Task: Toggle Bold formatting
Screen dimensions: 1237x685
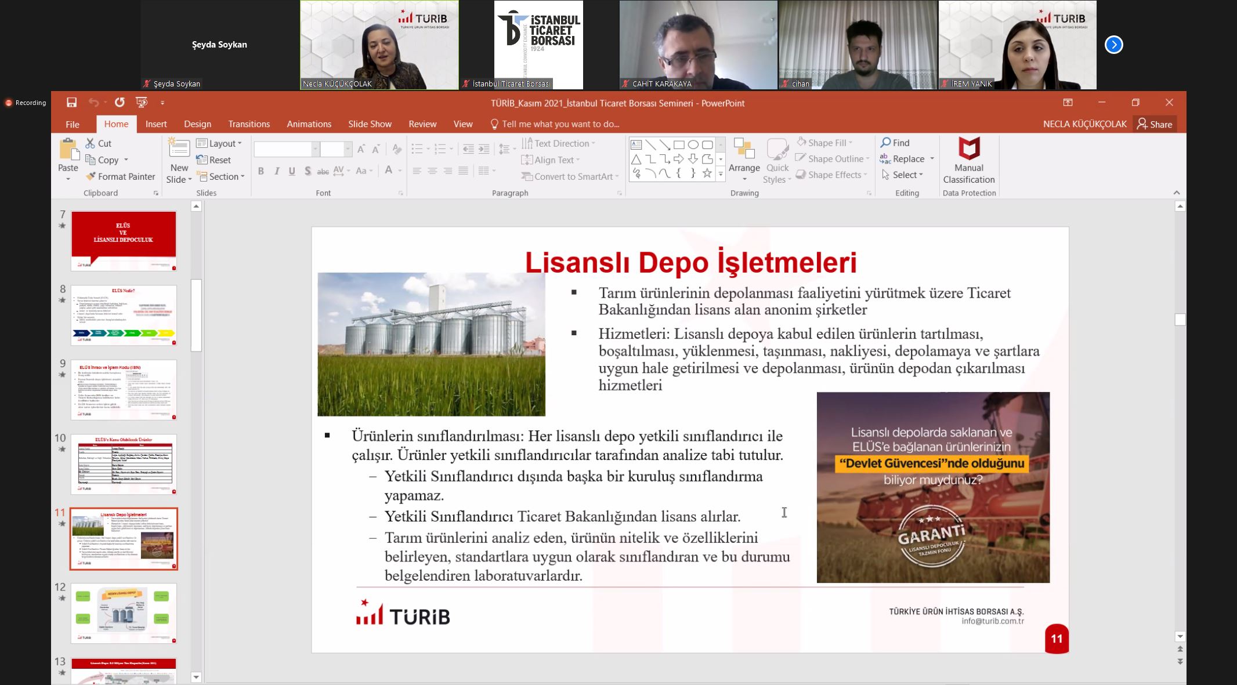Action: (261, 171)
